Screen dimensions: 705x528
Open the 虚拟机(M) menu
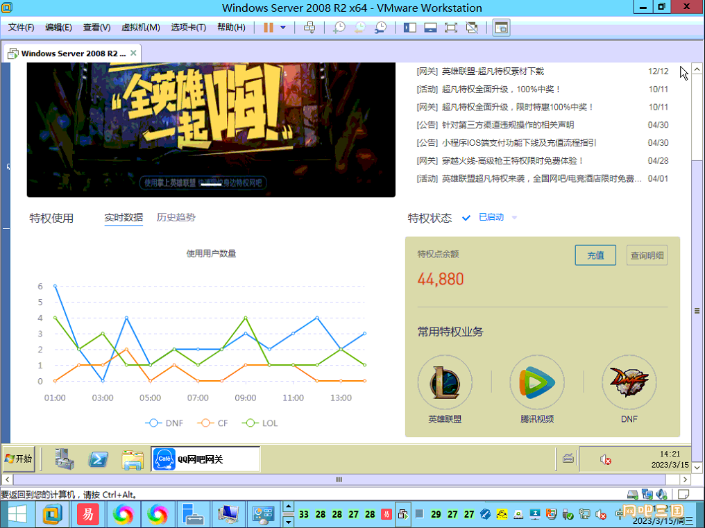tap(141, 28)
